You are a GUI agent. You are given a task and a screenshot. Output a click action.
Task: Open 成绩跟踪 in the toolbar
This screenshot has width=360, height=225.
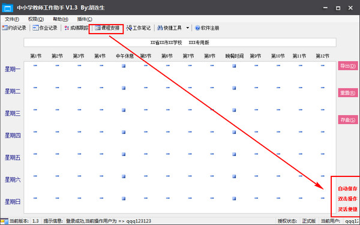[x=76, y=28]
